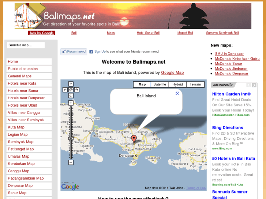Open Kuta Map

29,127
